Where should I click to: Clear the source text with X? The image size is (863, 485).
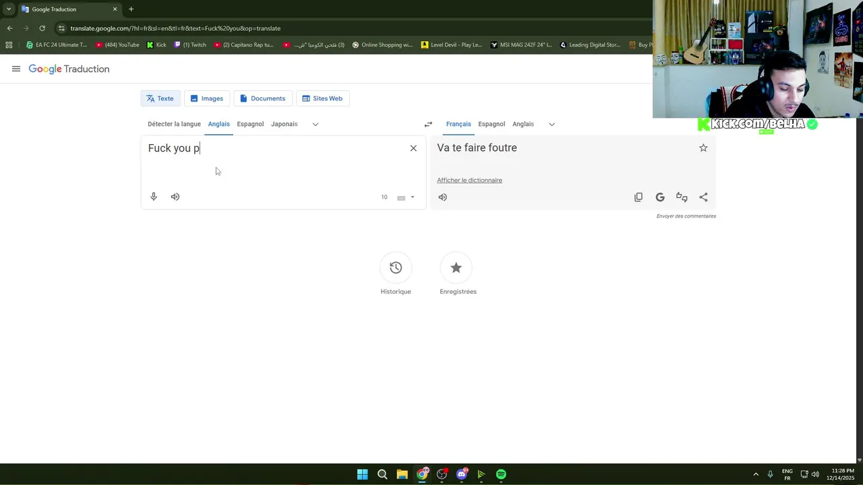tap(413, 148)
